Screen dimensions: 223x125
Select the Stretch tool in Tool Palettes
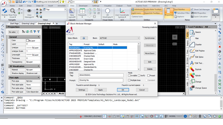(x=195, y=32)
